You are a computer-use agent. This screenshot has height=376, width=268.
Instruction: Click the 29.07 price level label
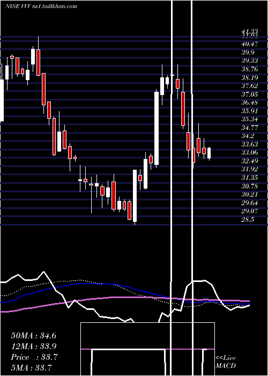coord(250,211)
